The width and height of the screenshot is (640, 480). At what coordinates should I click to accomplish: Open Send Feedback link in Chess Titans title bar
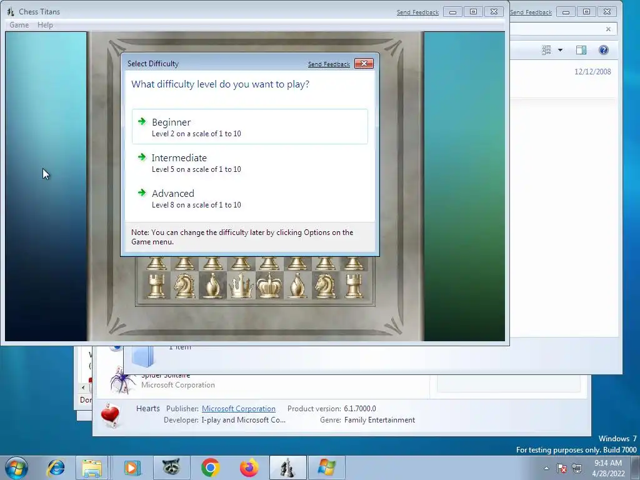pos(417,12)
